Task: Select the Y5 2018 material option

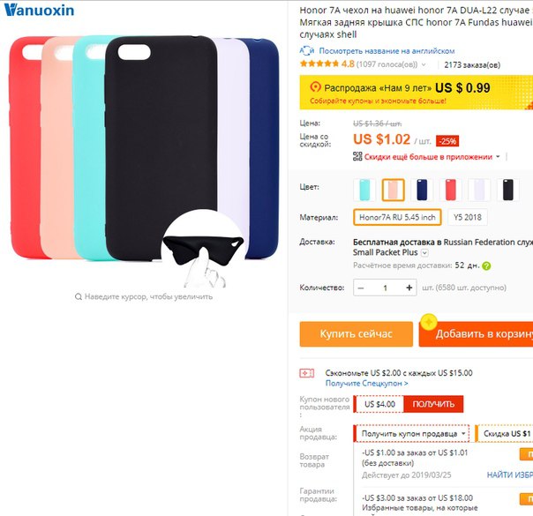Action: (x=468, y=217)
